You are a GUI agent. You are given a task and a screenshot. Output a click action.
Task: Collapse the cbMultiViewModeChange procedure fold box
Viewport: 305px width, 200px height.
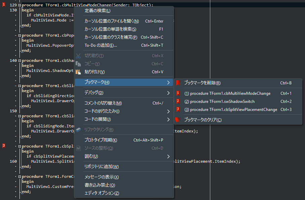pos(19,5)
